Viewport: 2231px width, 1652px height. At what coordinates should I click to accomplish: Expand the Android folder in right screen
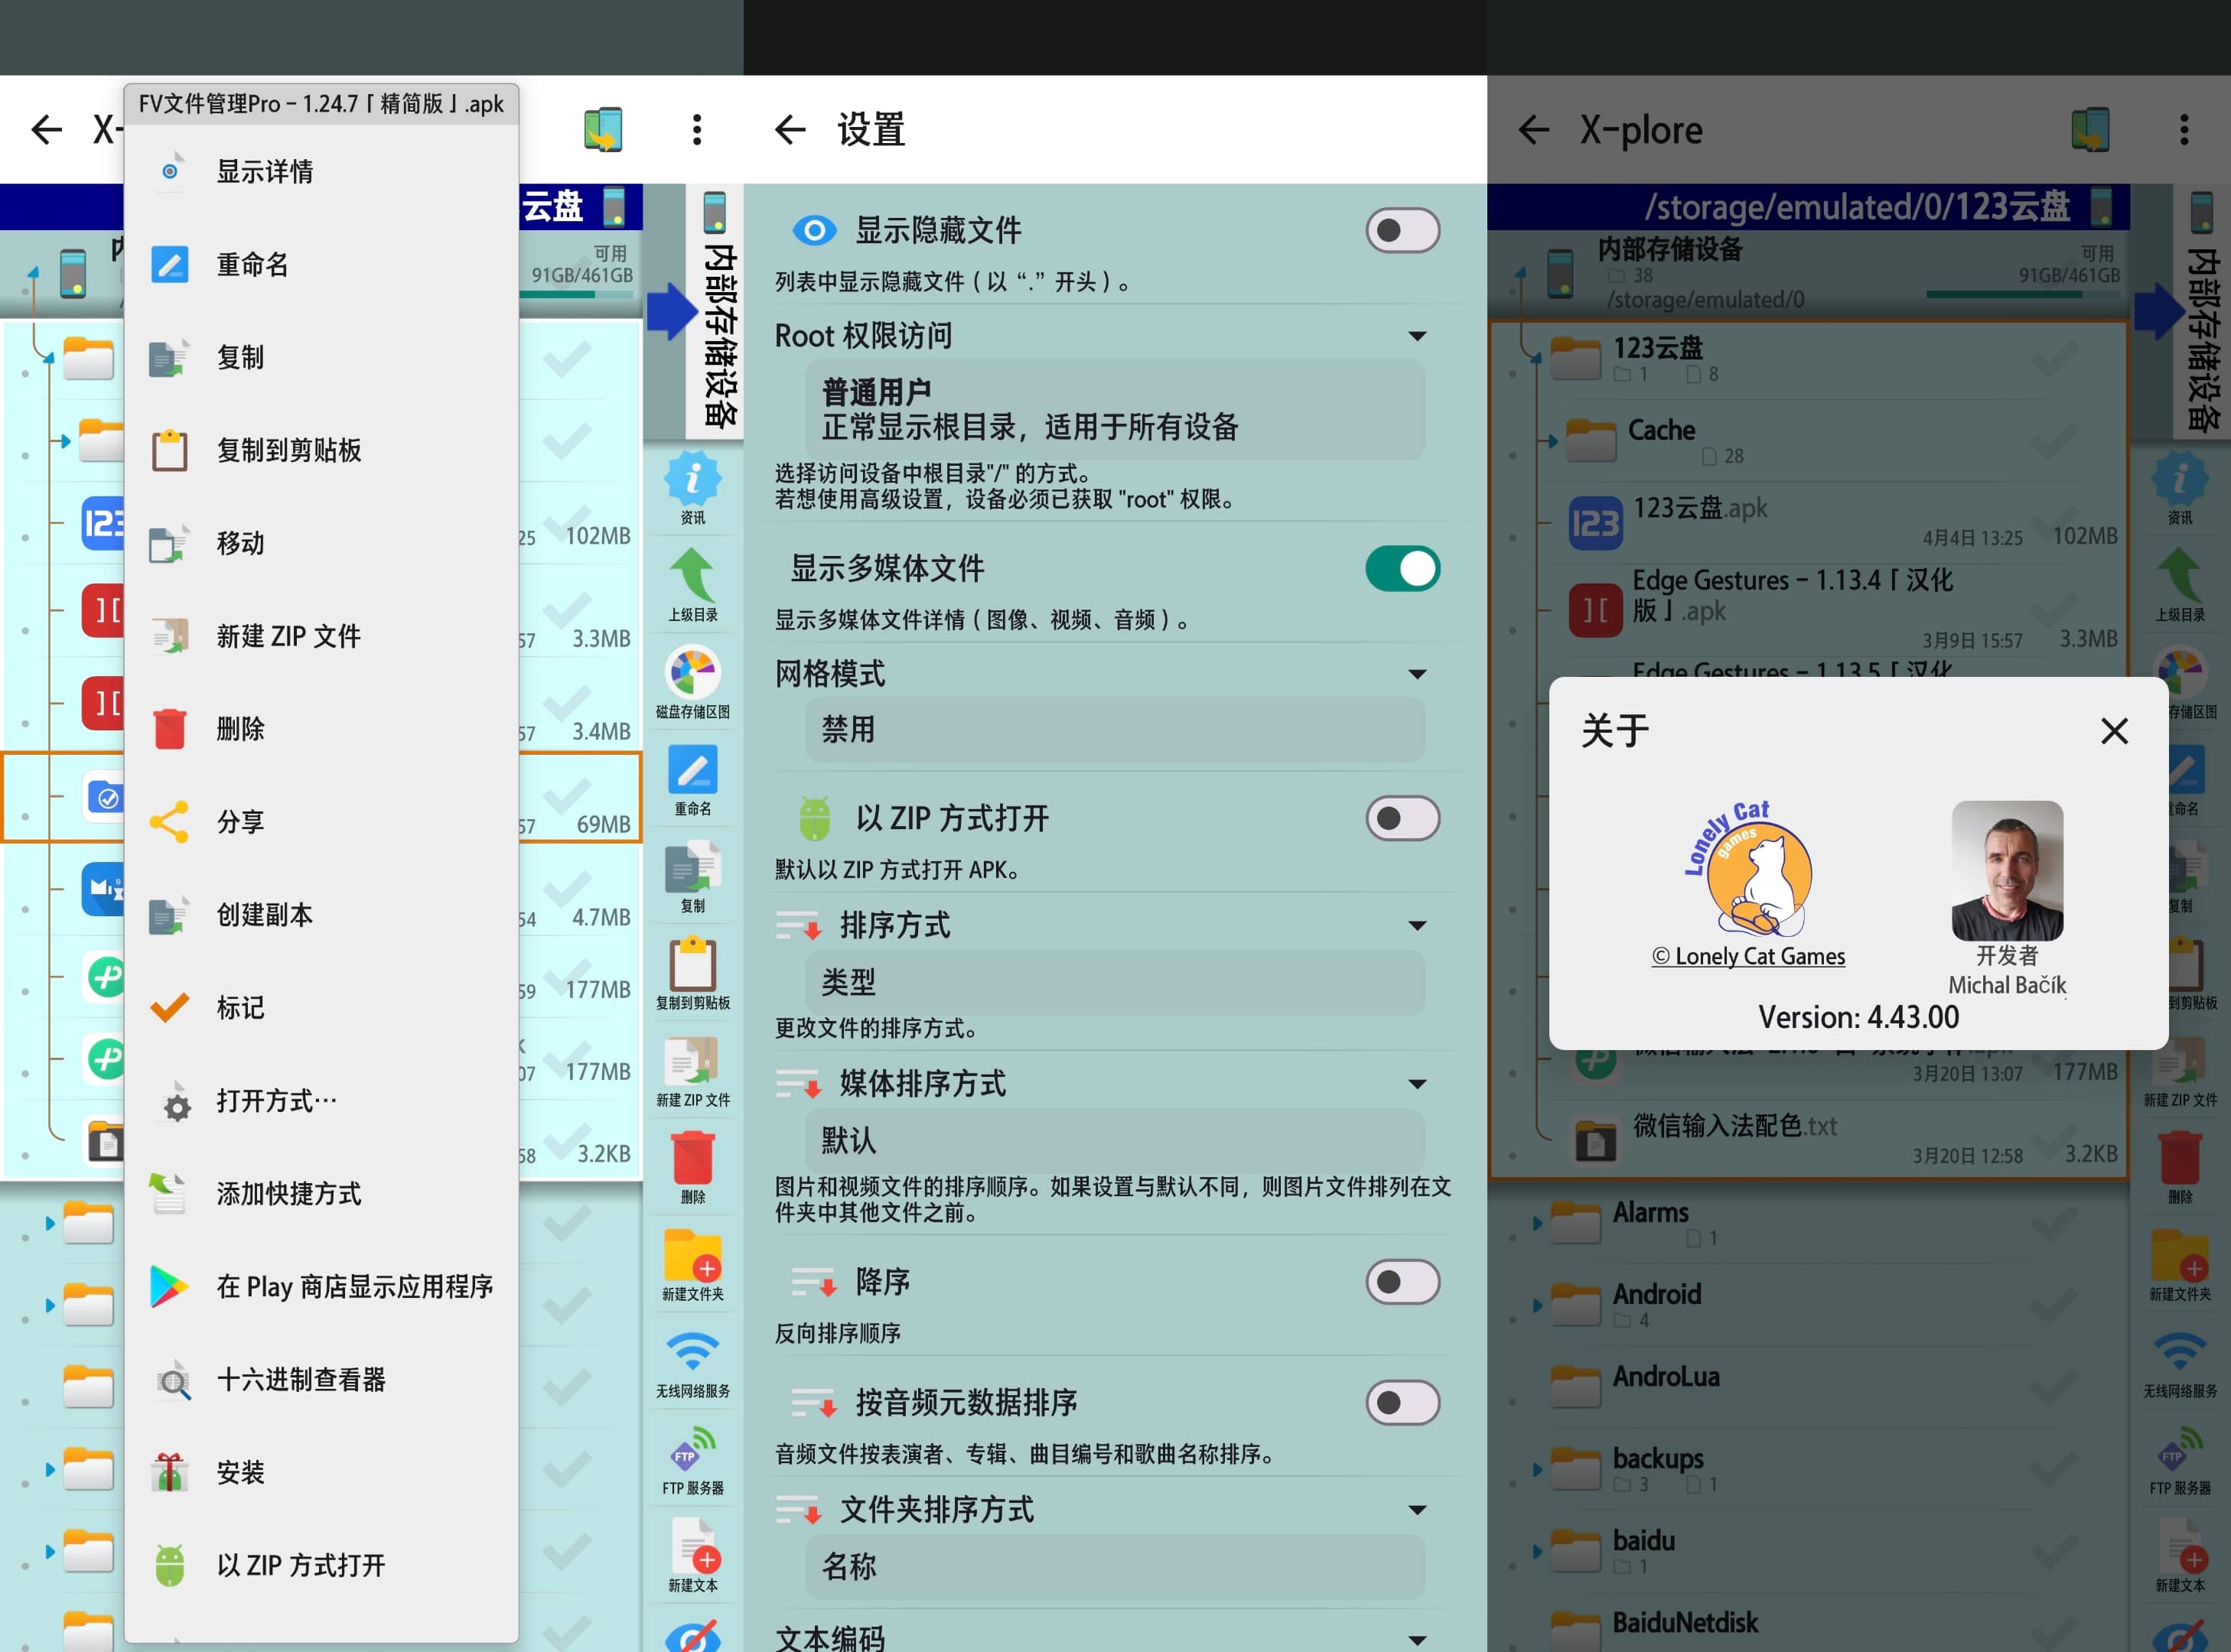pyautogui.click(x=1537, y=1305)
